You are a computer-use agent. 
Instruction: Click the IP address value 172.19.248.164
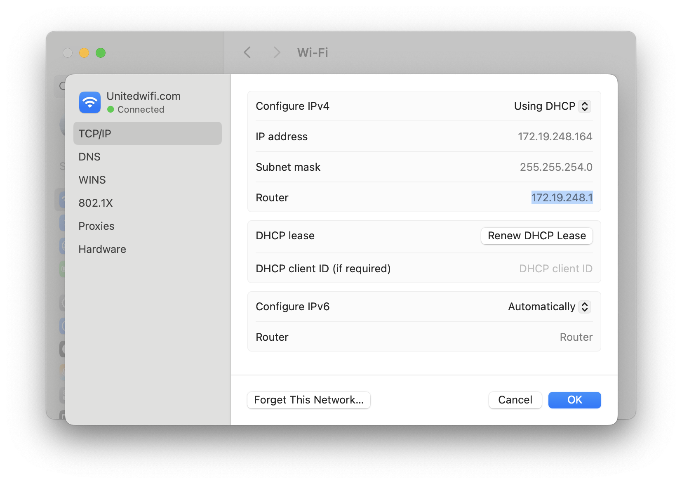click(555, 137)
